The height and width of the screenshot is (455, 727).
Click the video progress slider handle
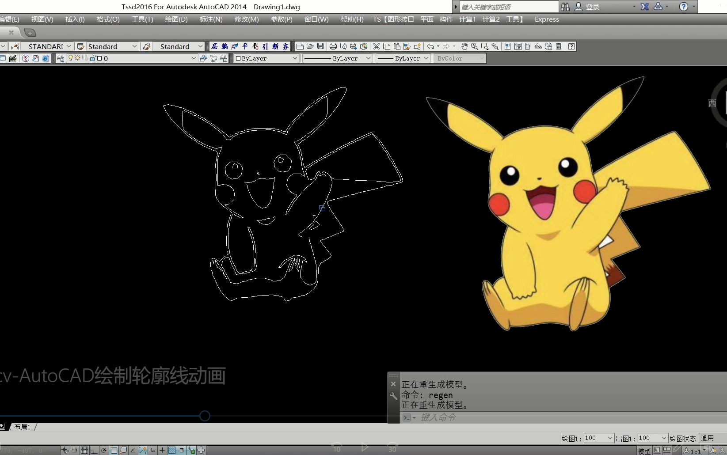(x=205, y=416)
